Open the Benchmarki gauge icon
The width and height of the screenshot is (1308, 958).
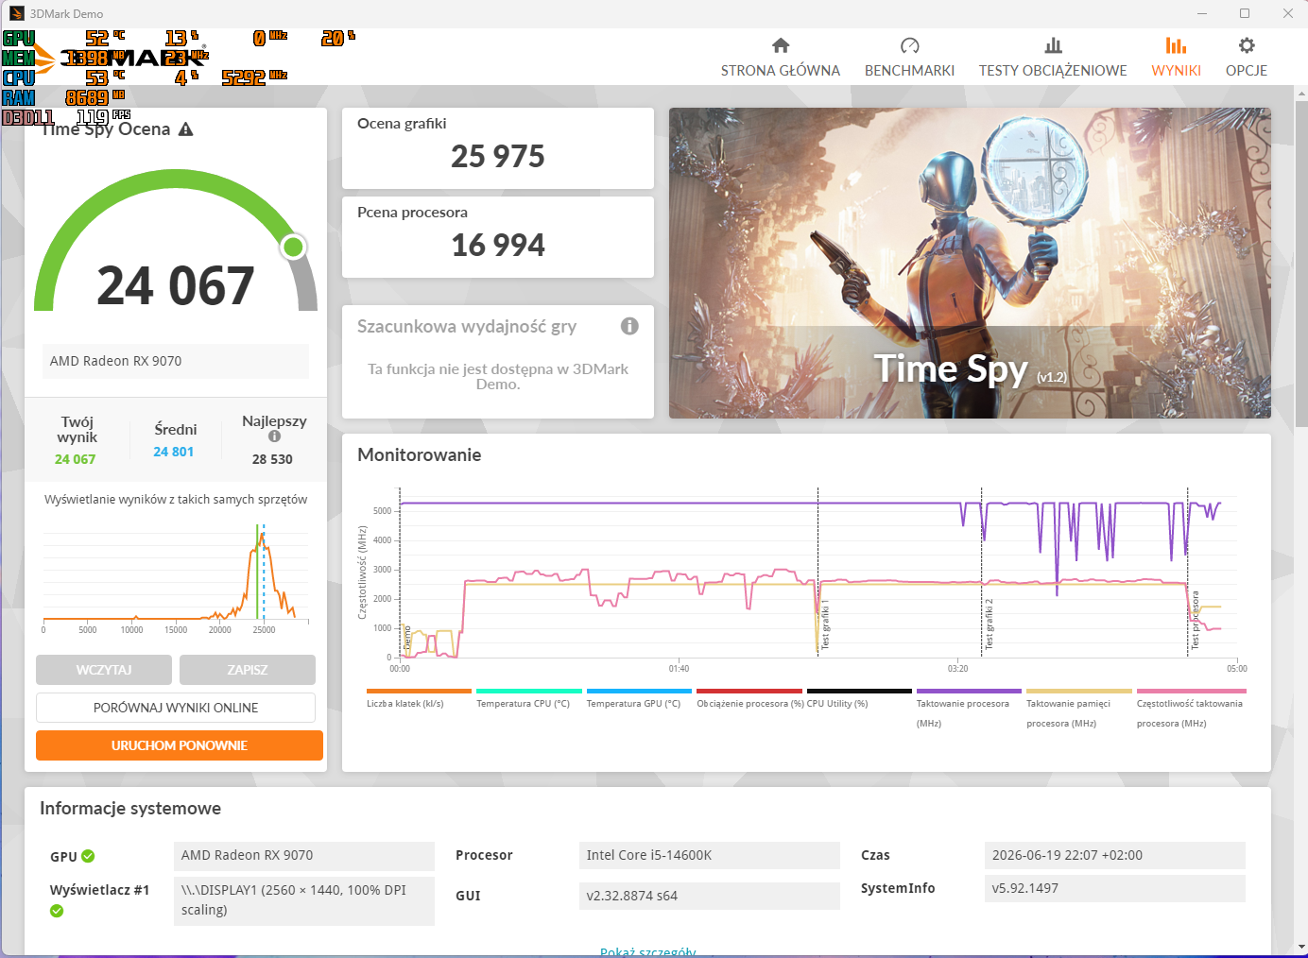click(x=909, y=45)
